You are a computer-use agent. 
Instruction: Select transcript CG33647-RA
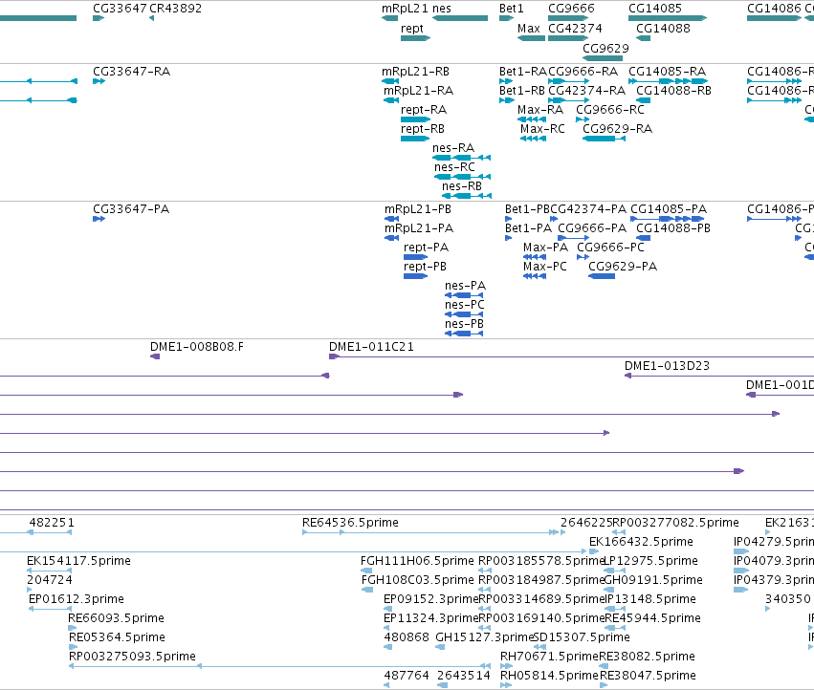tap(99, 81)
